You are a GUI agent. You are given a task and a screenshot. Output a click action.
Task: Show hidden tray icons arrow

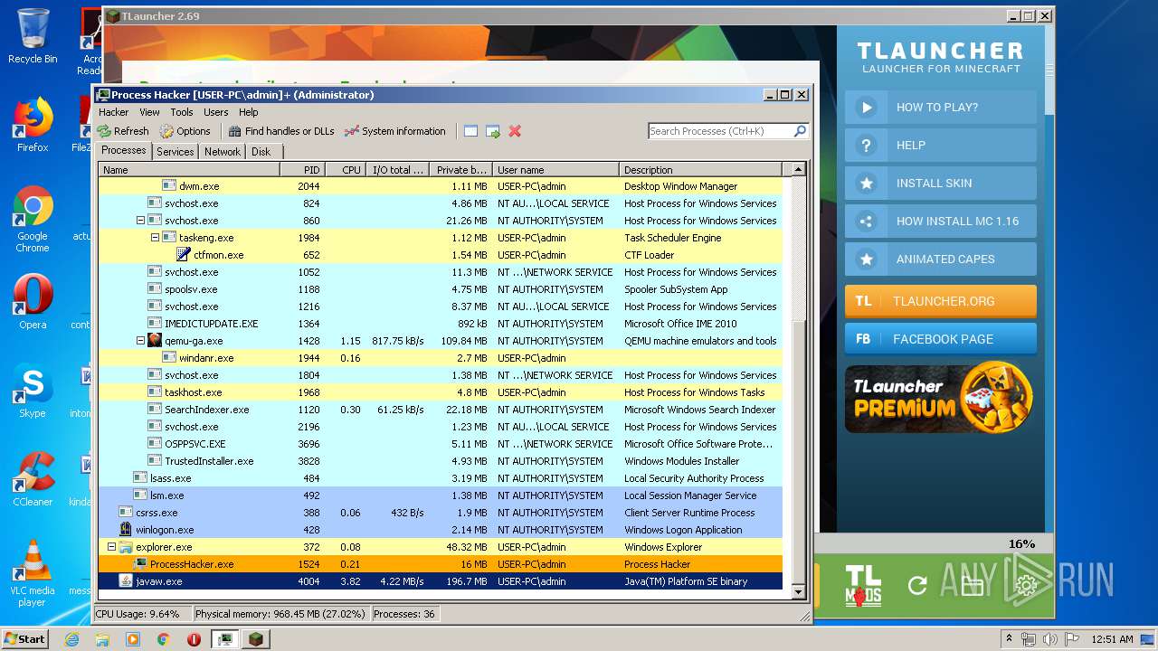[x=1010, y=639]
